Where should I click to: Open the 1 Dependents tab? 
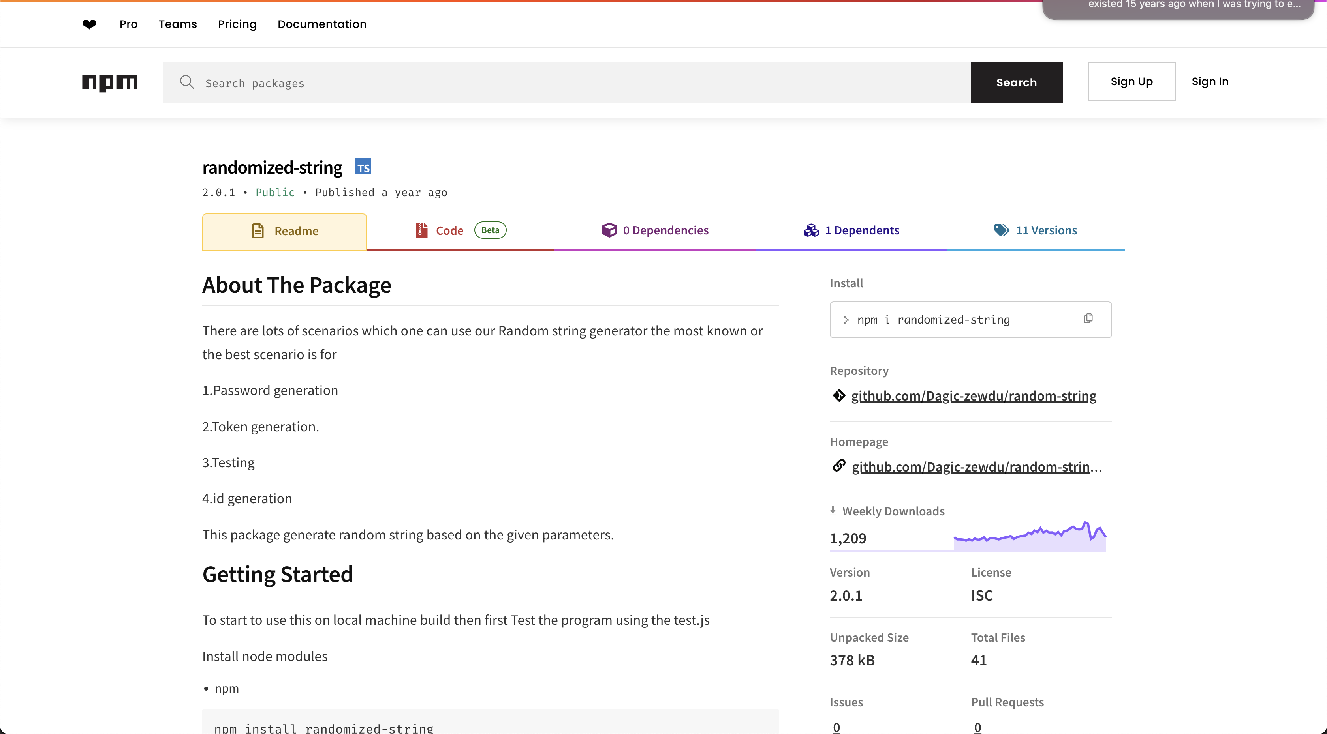(x=851, y=232)
